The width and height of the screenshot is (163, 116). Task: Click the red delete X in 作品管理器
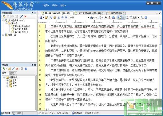25,16
